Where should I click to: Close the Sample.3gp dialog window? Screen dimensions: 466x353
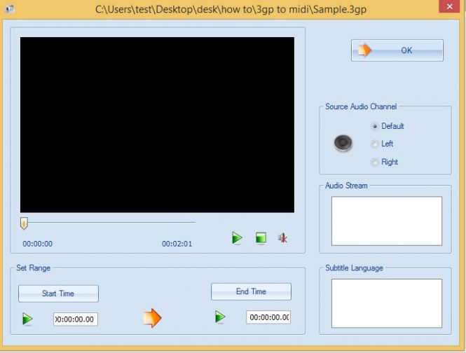click(448, 8)
